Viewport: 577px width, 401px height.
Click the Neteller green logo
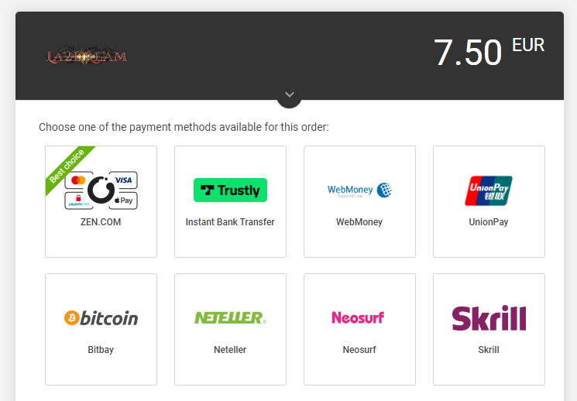coord(230,318)
